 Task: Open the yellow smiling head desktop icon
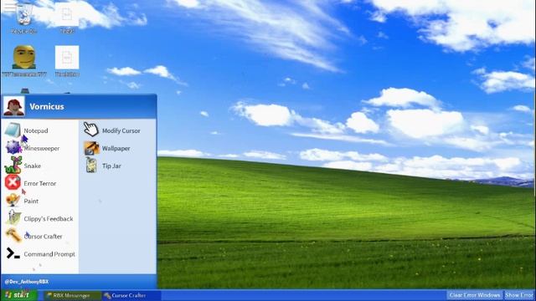pos(24,57)
